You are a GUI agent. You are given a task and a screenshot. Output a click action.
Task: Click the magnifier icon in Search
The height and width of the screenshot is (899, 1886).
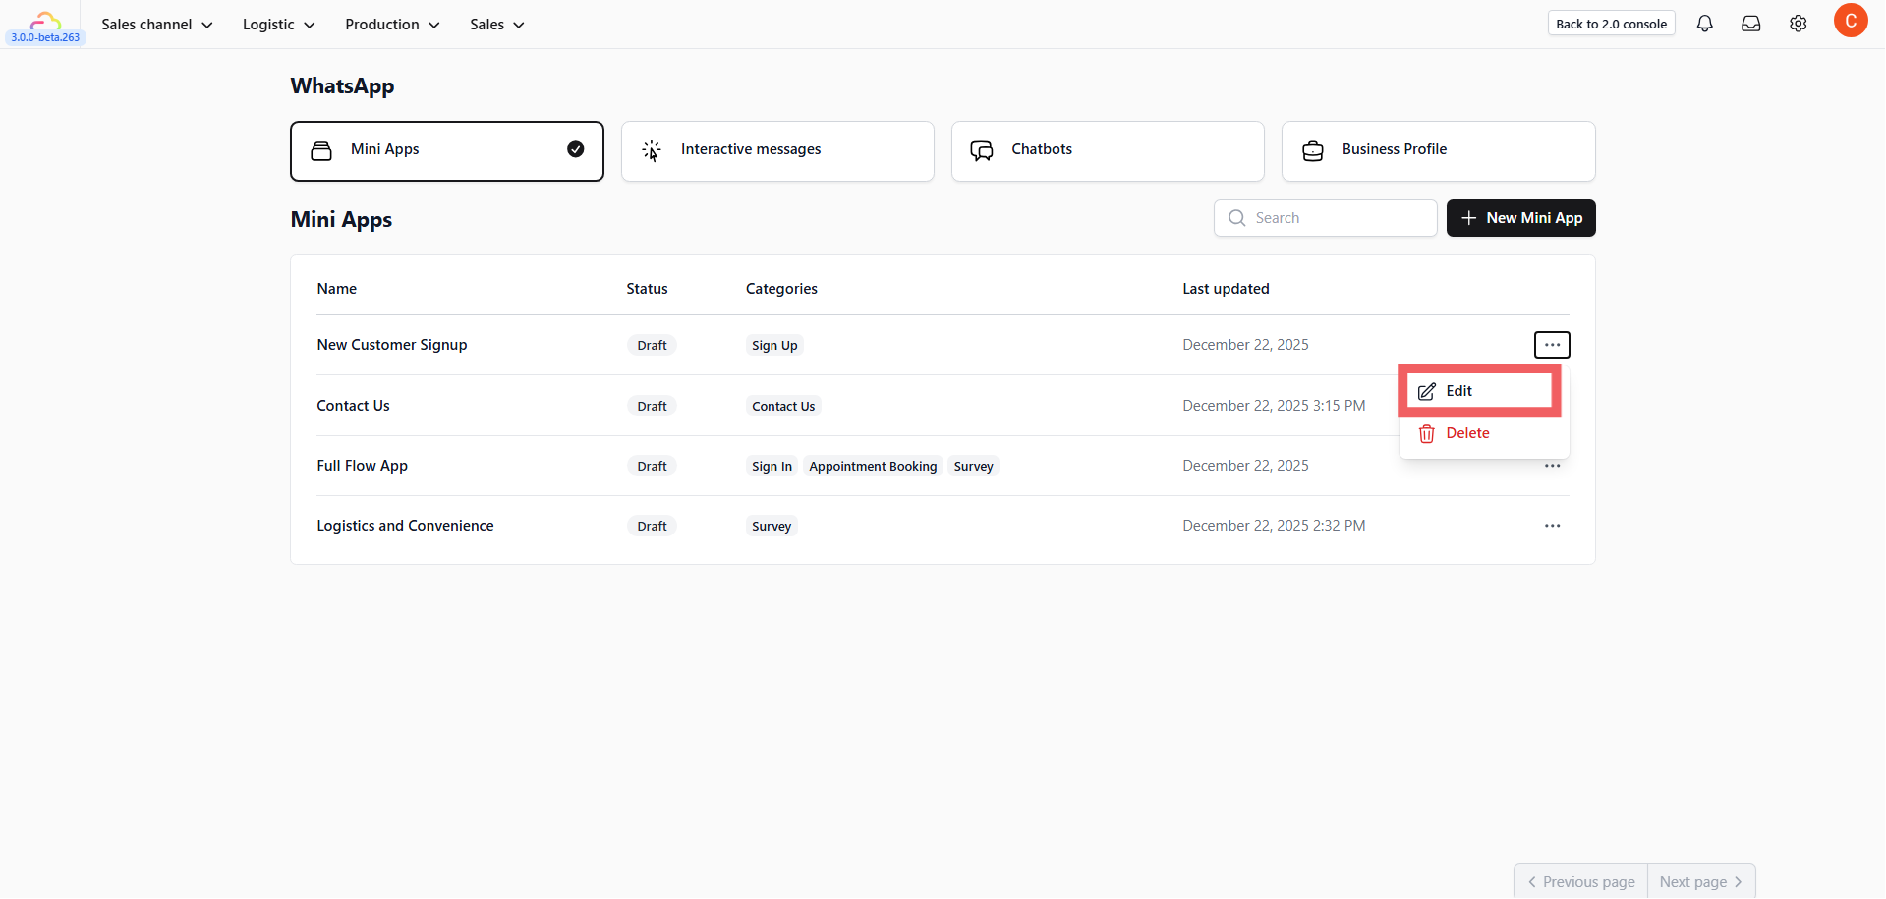(x=1237, y=218)
